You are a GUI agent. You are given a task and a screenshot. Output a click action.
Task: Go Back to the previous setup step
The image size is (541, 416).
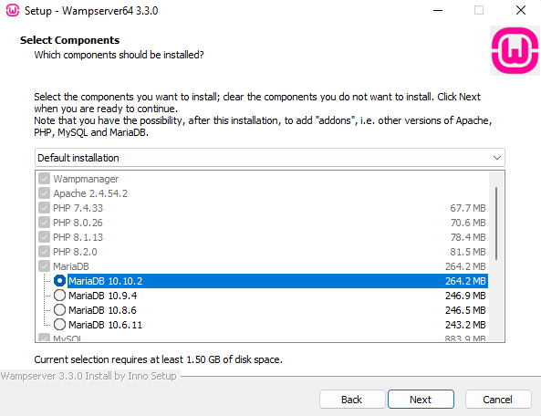[352, 399]
